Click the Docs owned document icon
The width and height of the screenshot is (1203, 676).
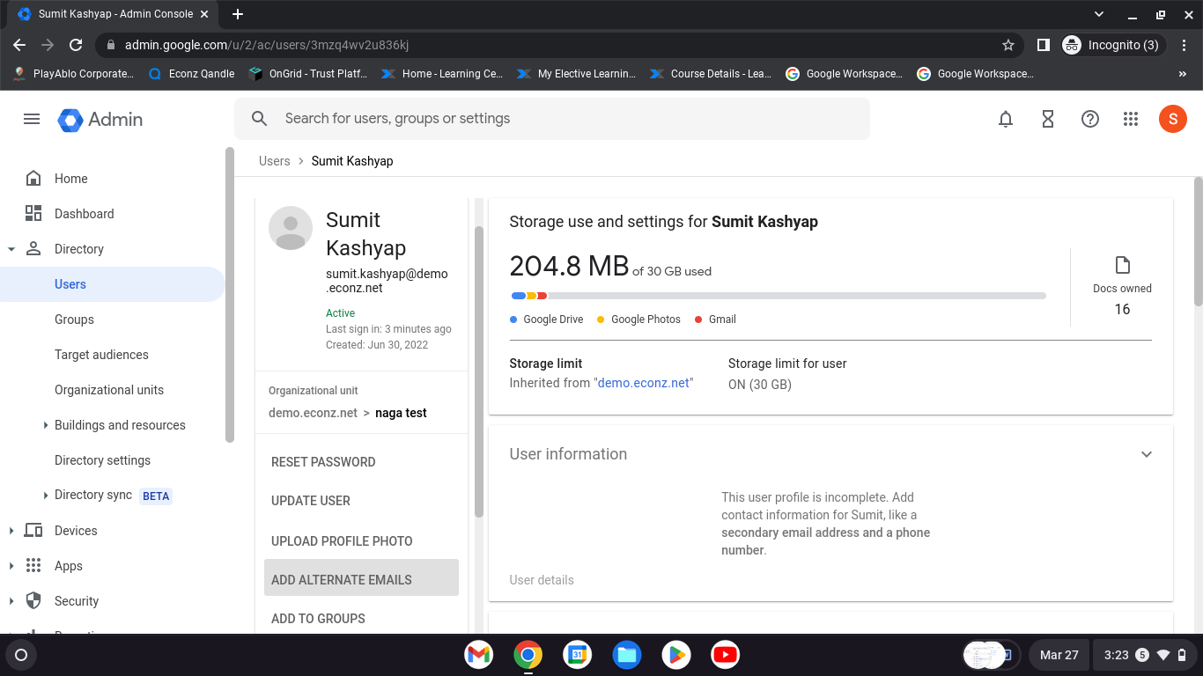(1122, 265)
